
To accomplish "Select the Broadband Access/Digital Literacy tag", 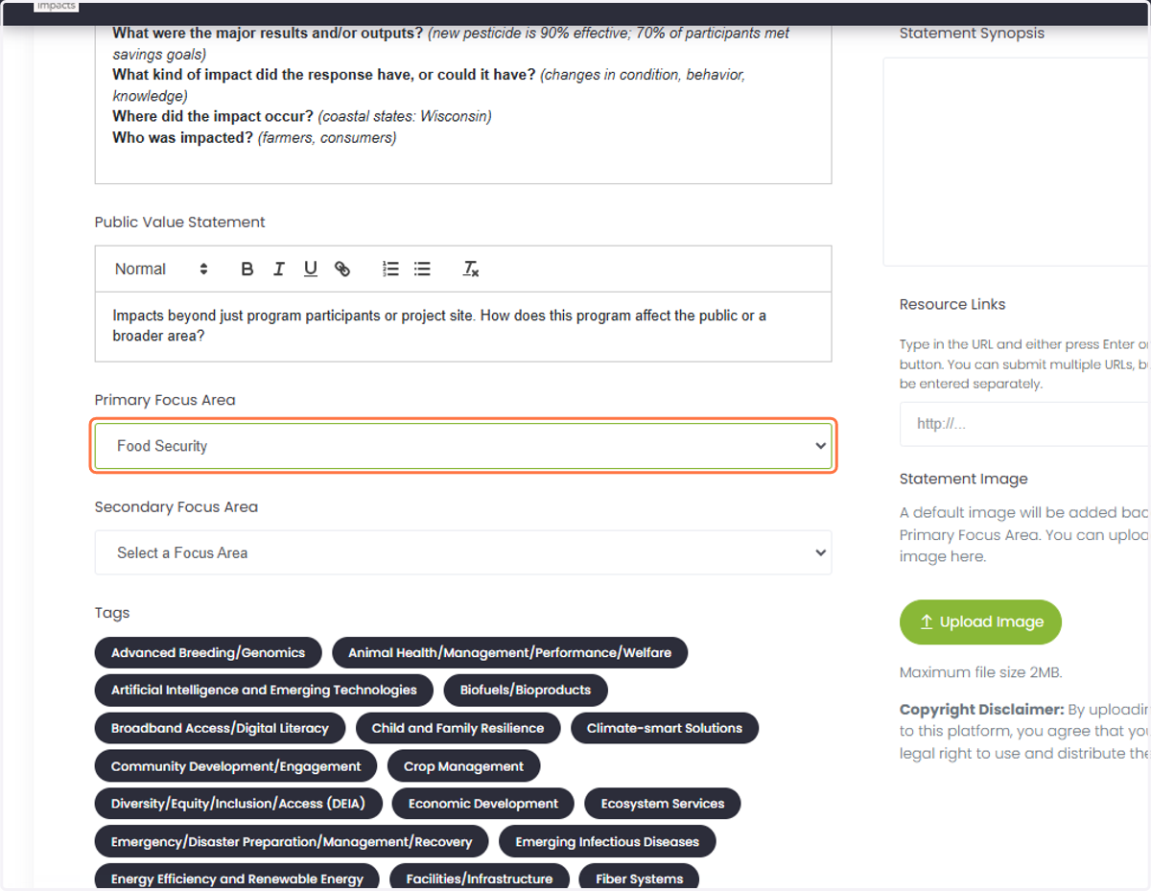I will [x=220, y=729].
